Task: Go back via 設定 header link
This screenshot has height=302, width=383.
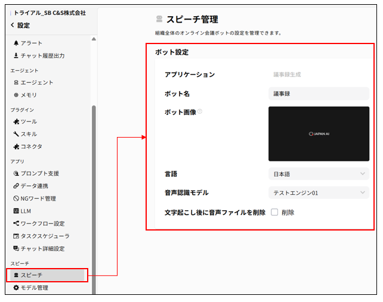Action: [x=23, y=25]
